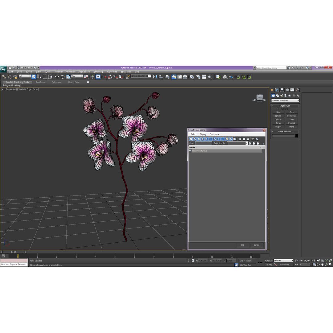Click the Align tool icon
Viewport: 333px width, 333px height.
click(161, 77)
